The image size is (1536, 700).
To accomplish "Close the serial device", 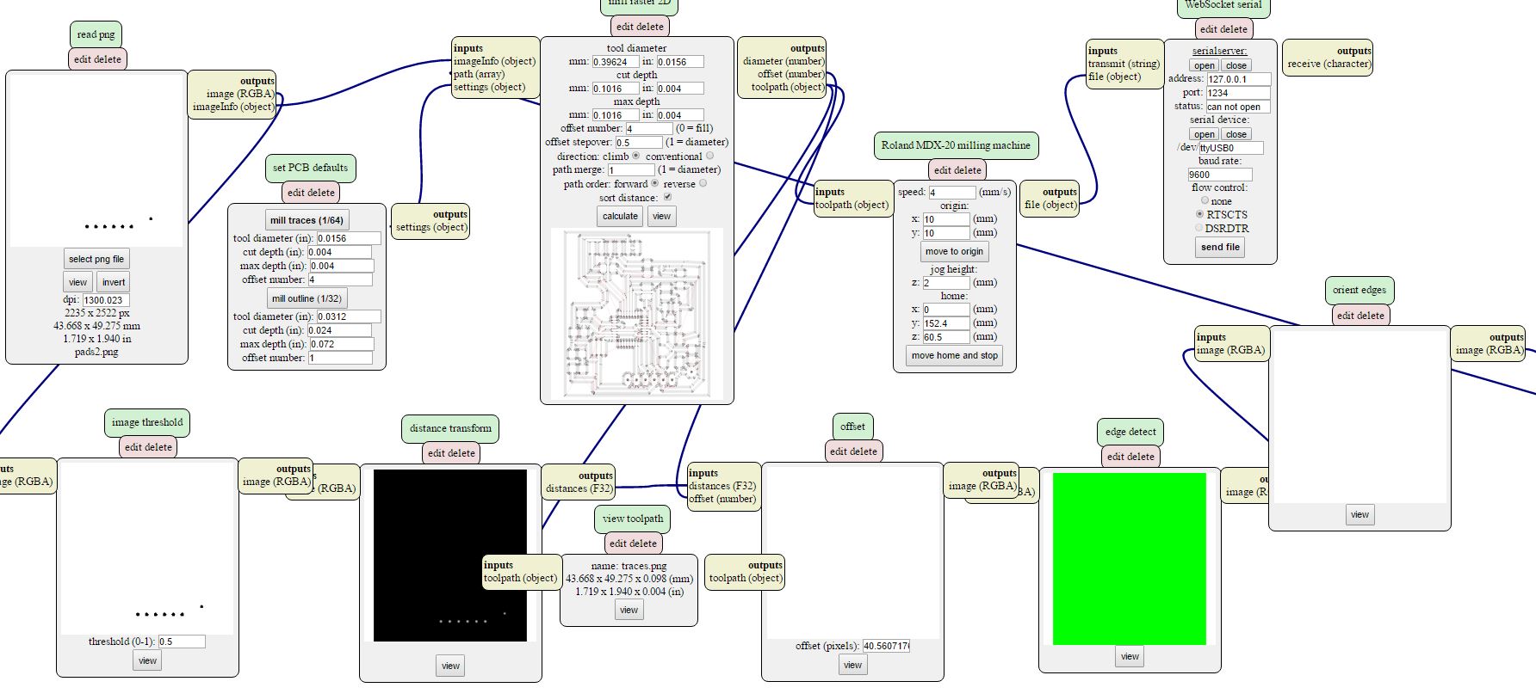I will click(1236, 134).
